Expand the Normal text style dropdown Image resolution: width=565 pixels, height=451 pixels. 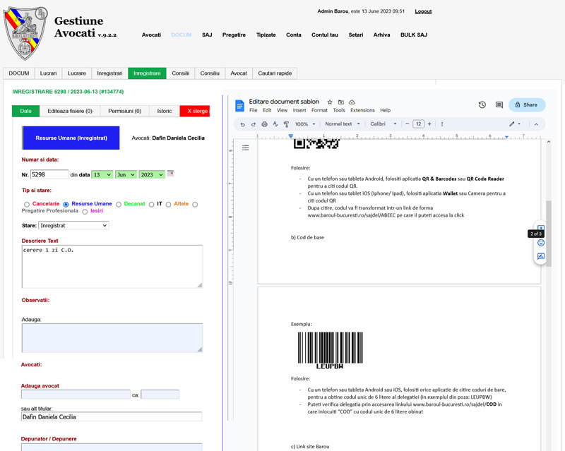tap(343, 124)
